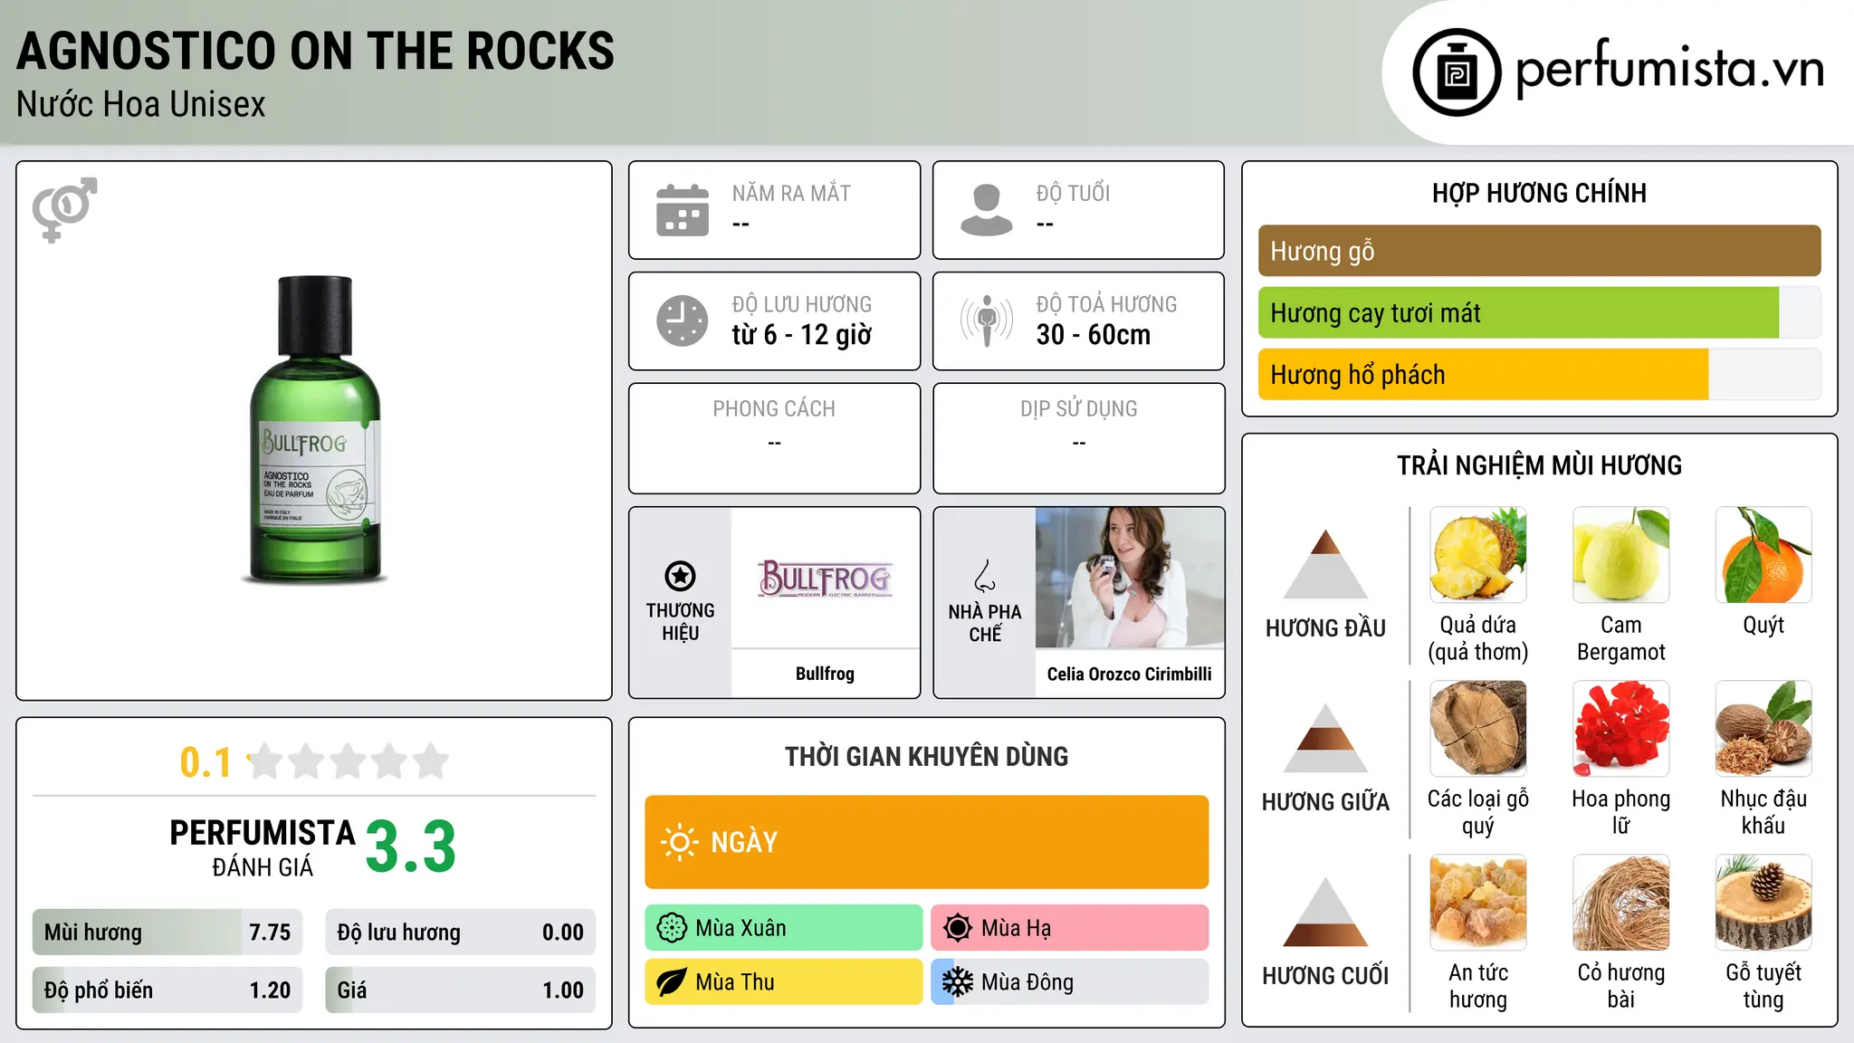Click the sun icon in the Ngày bar
The width and height of the screenshot is (1854, 1043).
pos(680,842)
